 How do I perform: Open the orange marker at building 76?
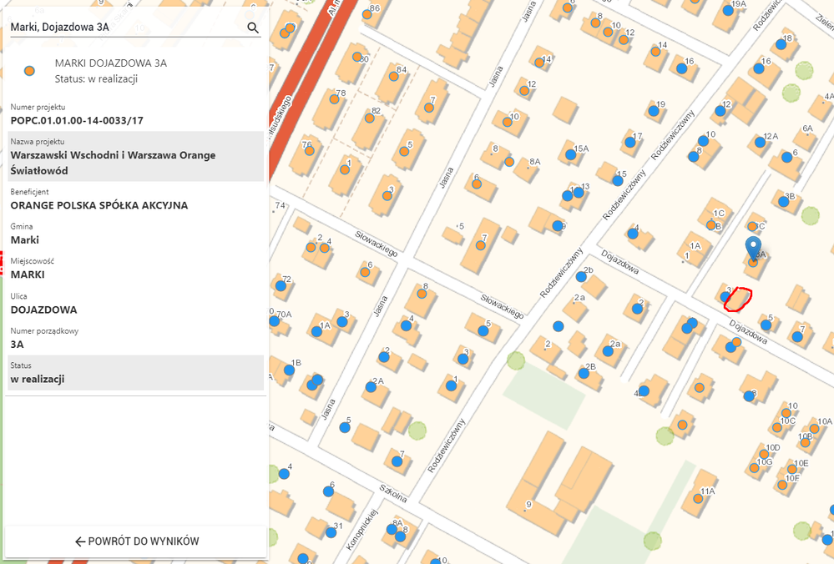point(308,151)
